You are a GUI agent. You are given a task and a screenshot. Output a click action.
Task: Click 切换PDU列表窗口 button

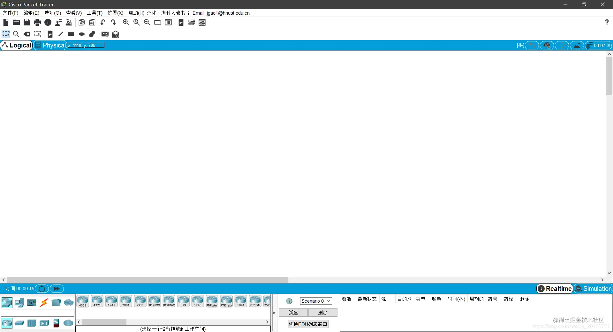pyautogui.click(x=308, y=324)
